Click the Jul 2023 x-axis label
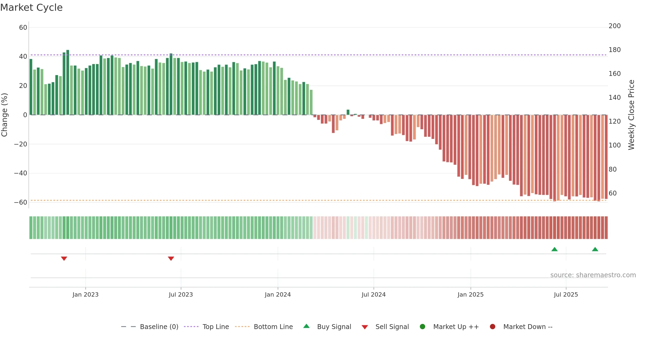Image resolution: width=645 pixels, height=362 pixels. (181, 294)
